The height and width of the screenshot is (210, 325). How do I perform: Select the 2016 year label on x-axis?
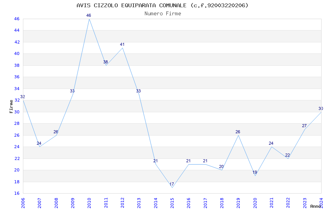(188, 203)
